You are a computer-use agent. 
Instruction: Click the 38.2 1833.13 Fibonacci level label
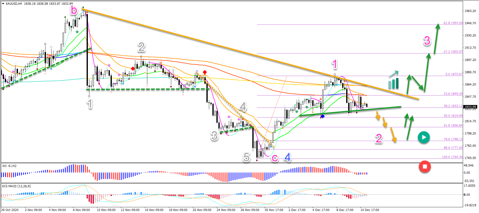pos(453,106)
